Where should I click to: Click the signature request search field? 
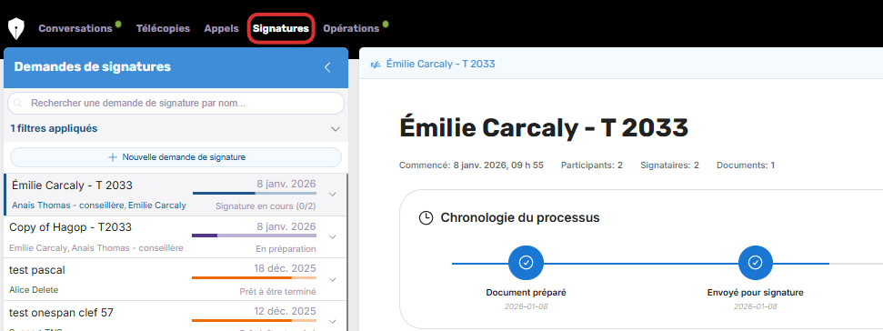pyautogui.click(x=176, y=104)
